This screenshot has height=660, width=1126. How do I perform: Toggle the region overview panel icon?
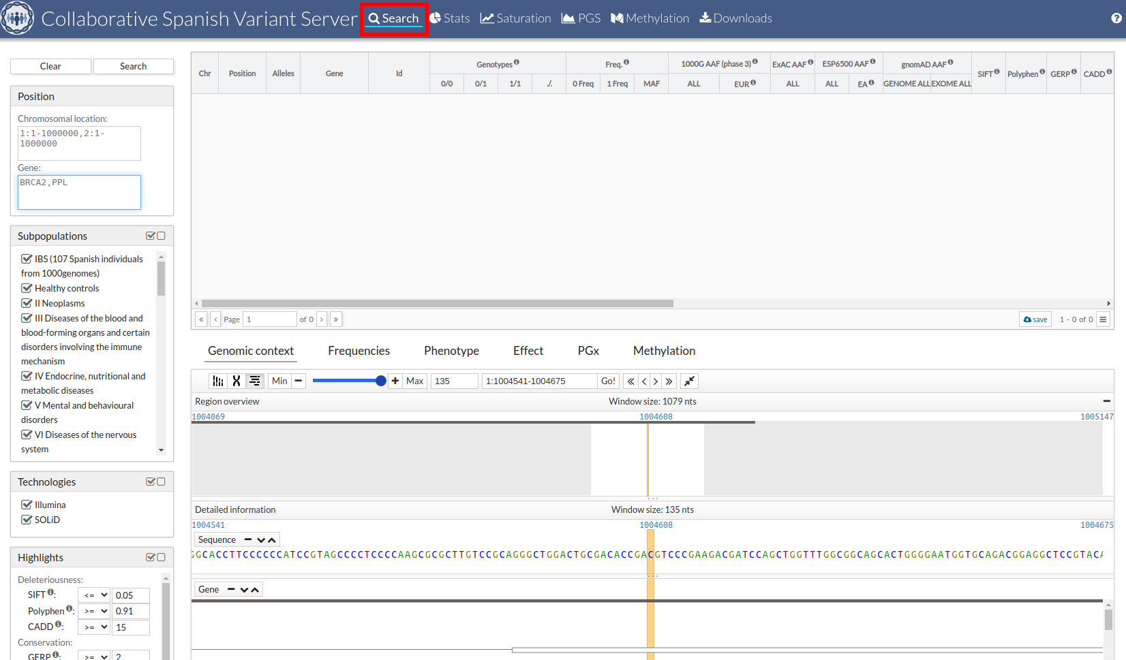(255, 381)
